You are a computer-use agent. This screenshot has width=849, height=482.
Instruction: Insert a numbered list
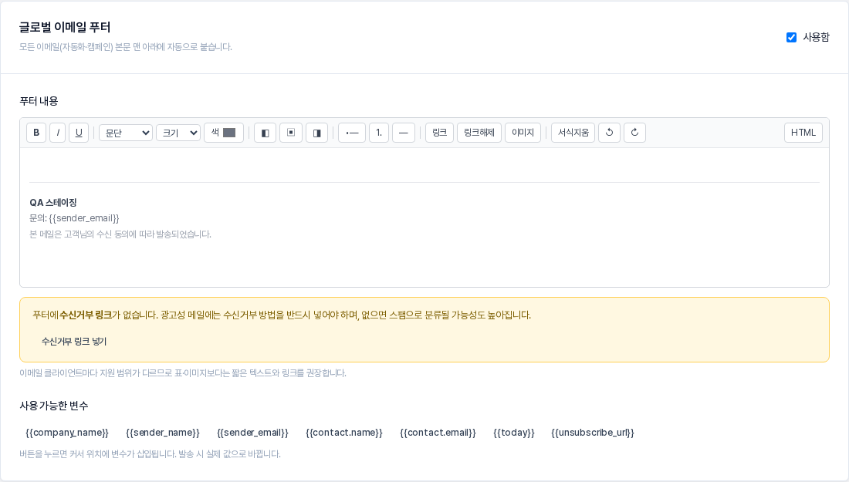pyautogui.click(x=379, y=133)
